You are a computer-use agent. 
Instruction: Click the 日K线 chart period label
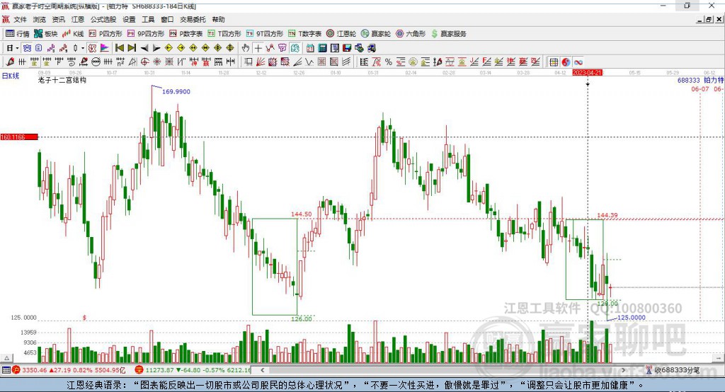(11, 76)
